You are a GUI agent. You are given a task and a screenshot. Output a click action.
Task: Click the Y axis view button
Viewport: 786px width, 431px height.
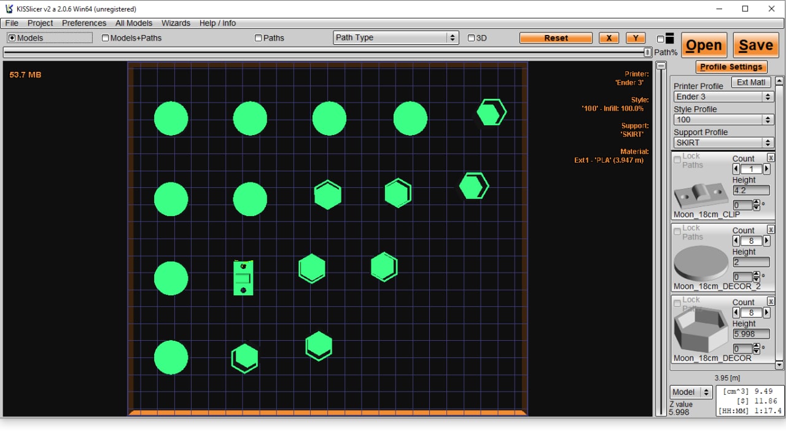coord(636,38)
